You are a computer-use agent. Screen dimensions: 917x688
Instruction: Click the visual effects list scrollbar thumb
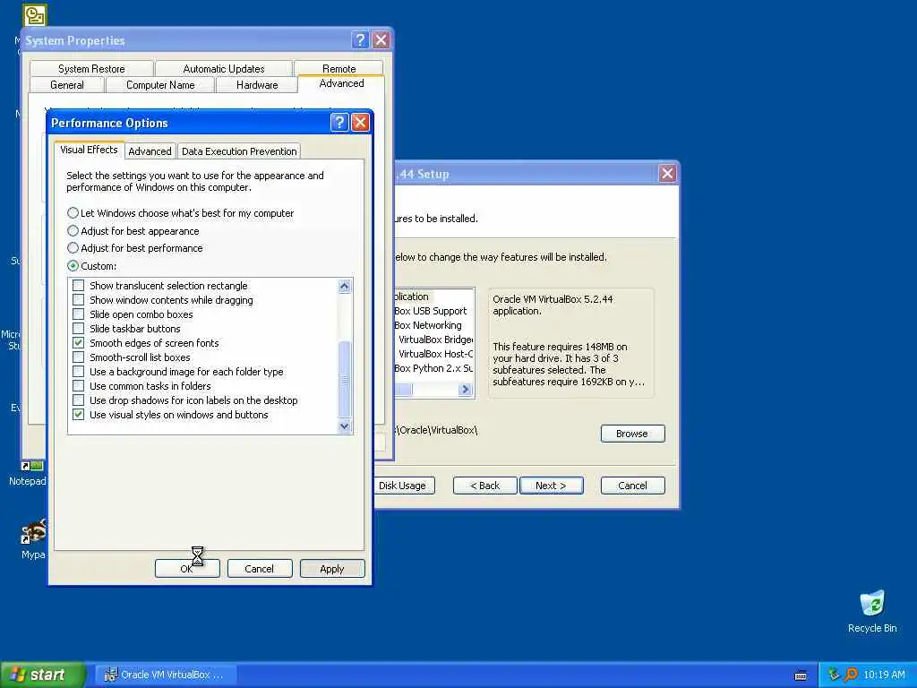[345, 379]
